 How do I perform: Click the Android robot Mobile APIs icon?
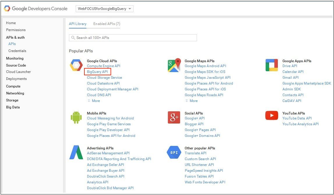76,117
